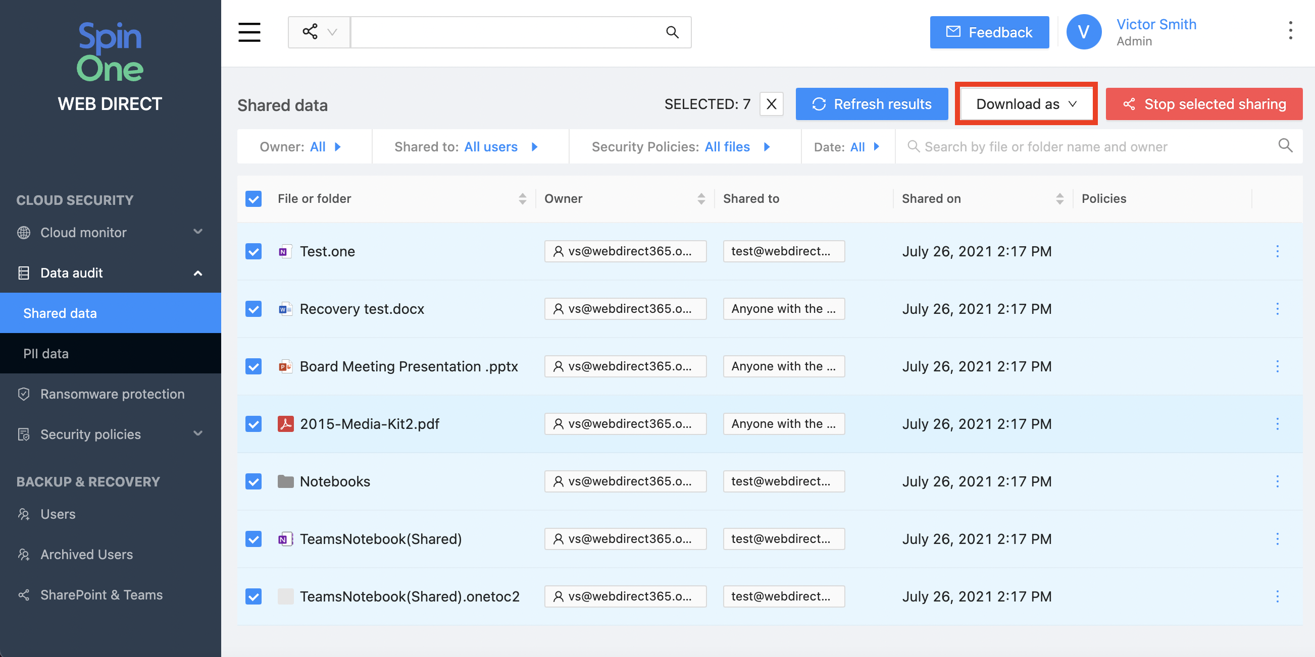Click the magnifier icon in top search bar

coord(672,32)
